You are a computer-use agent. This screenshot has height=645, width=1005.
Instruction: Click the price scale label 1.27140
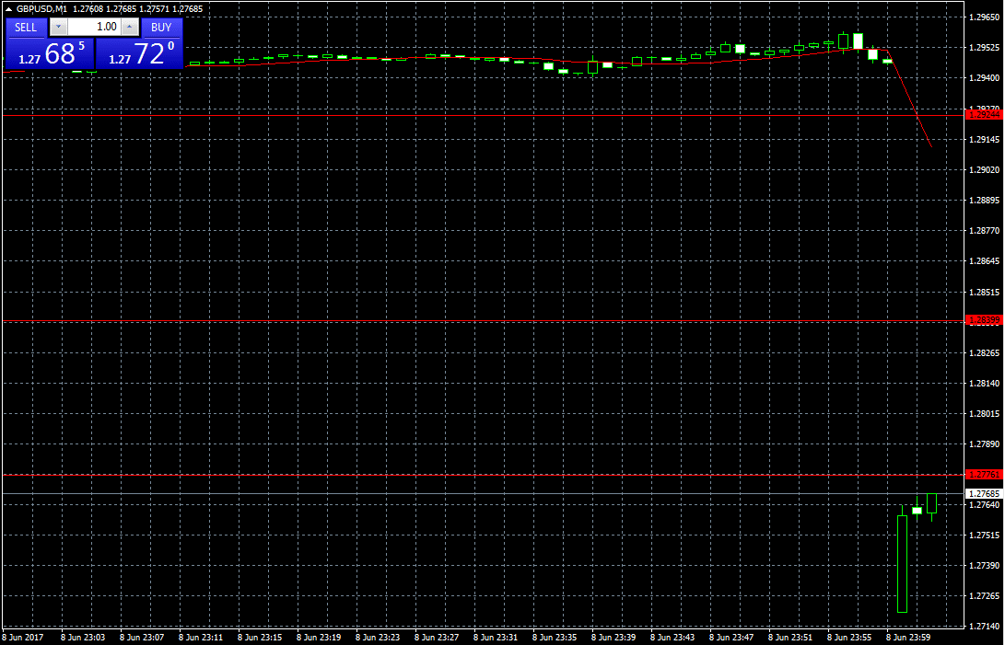coord(985,627)
